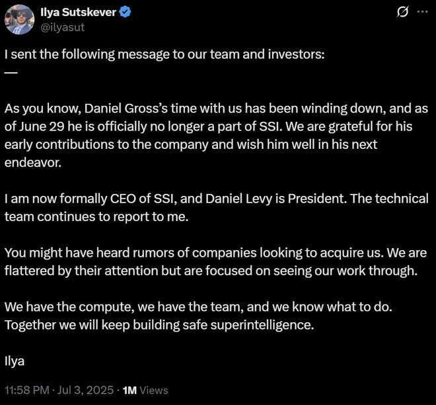Open Ilya Sutskever's profile avatar
The width and height of the screenshot is (436, 405).
18,19
